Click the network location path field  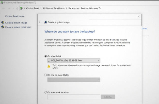coord(74,97)
